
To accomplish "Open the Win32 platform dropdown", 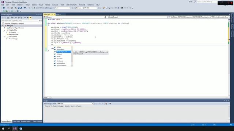I will pyautogui.click(x=91, y=8).
